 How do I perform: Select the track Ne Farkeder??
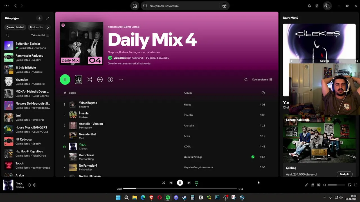click(166, 167)
